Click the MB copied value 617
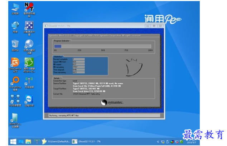 pos(79,64)
